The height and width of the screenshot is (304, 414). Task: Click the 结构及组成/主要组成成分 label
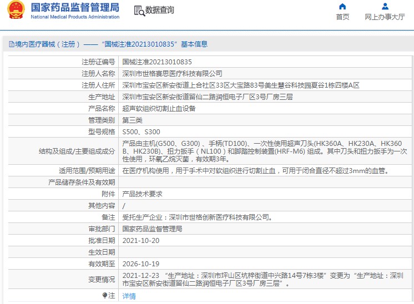pyautogui.click(x=77, y=151)
